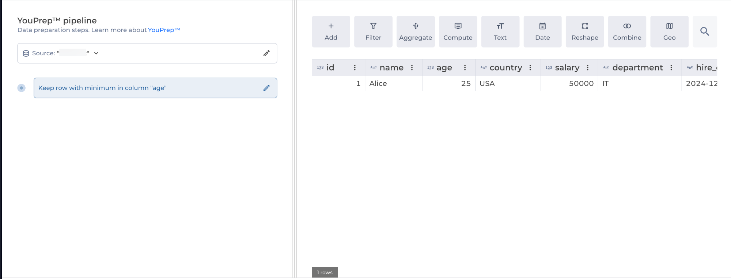Open the Text steps menu
Screen dimensions: 731x279
(x=500, y=31)
